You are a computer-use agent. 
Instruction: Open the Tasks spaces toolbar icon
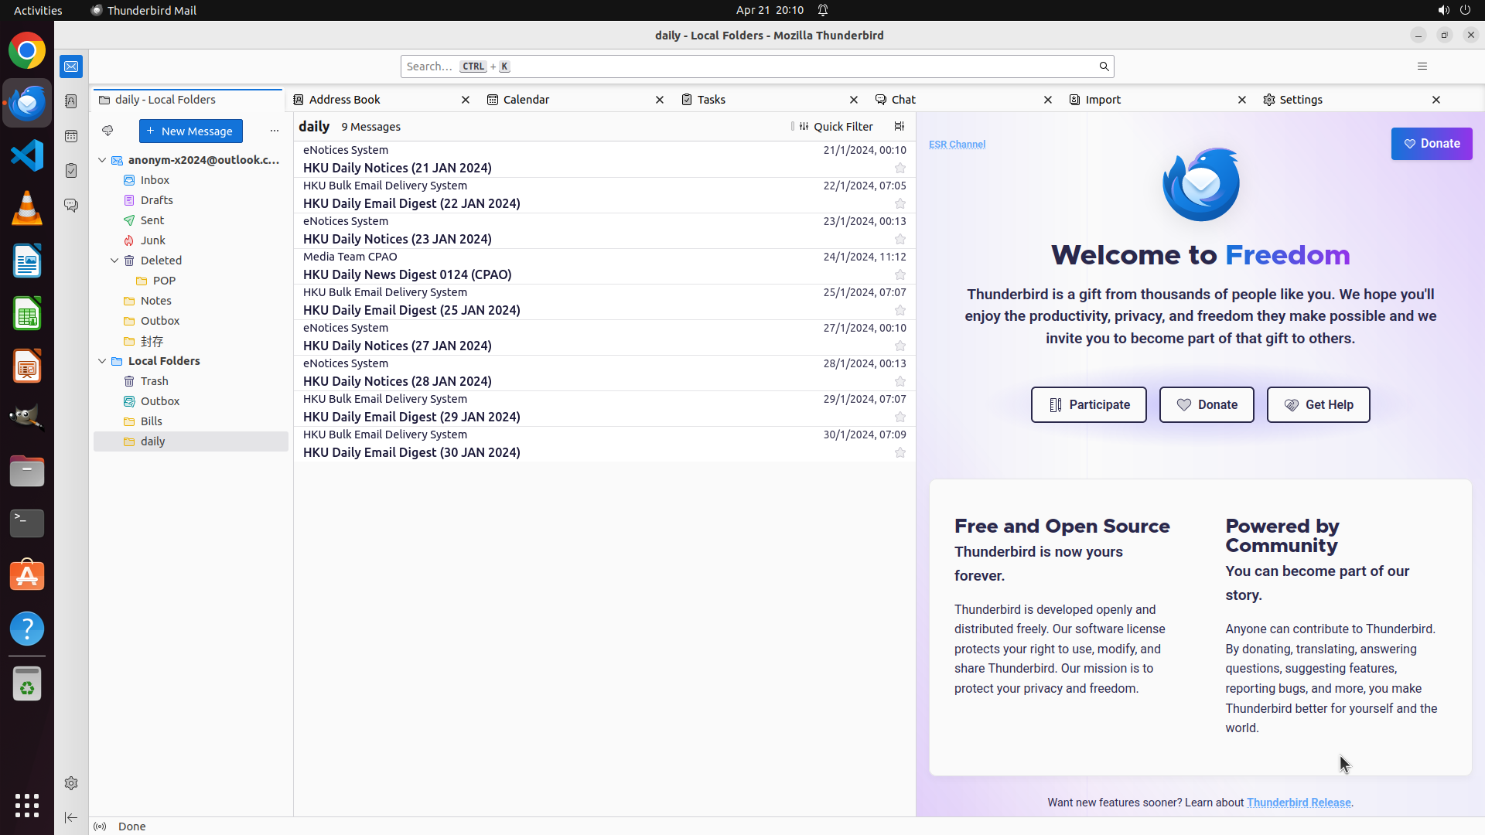(x=71, y=171)
